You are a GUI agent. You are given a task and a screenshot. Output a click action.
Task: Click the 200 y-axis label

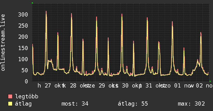pos(23,37)
